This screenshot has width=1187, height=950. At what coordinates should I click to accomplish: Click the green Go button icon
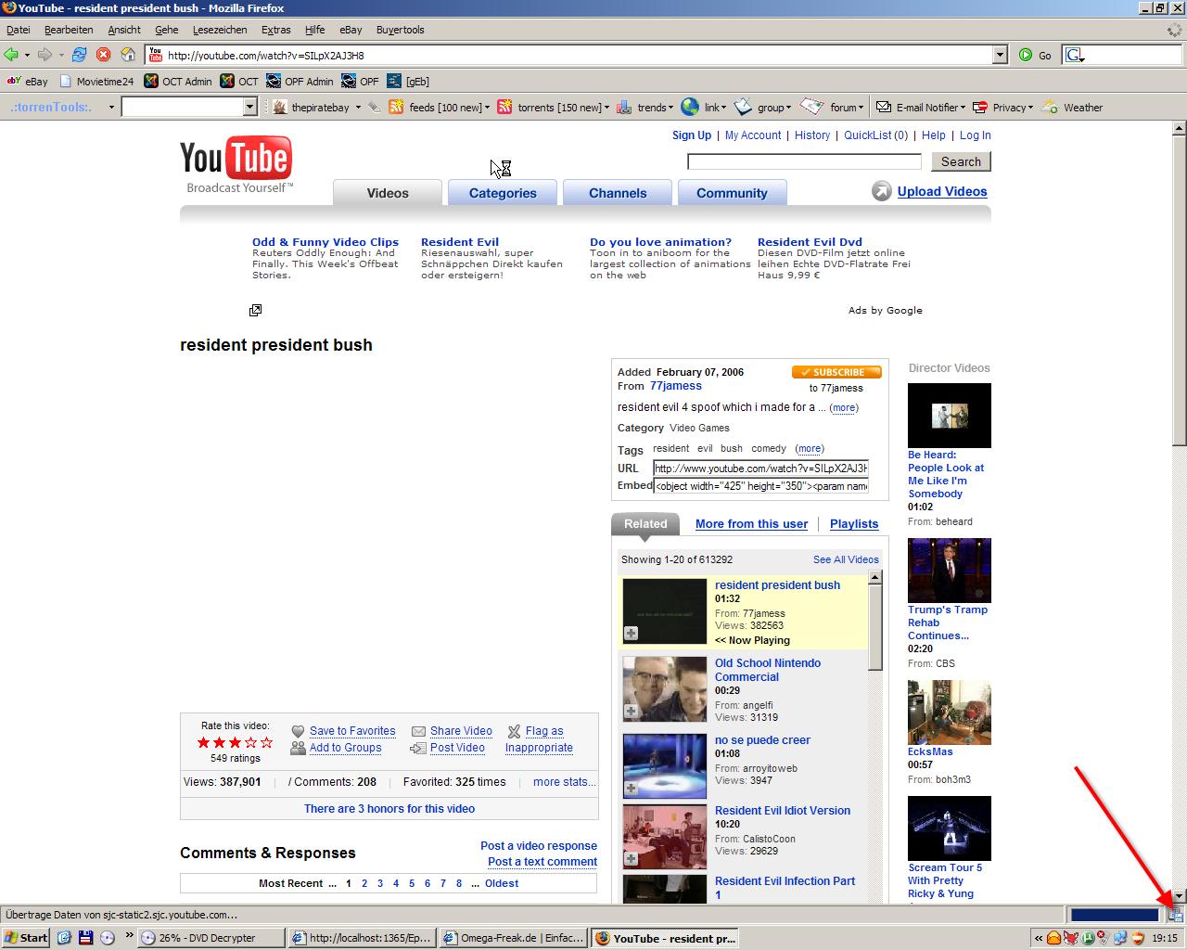point(1025,55)
